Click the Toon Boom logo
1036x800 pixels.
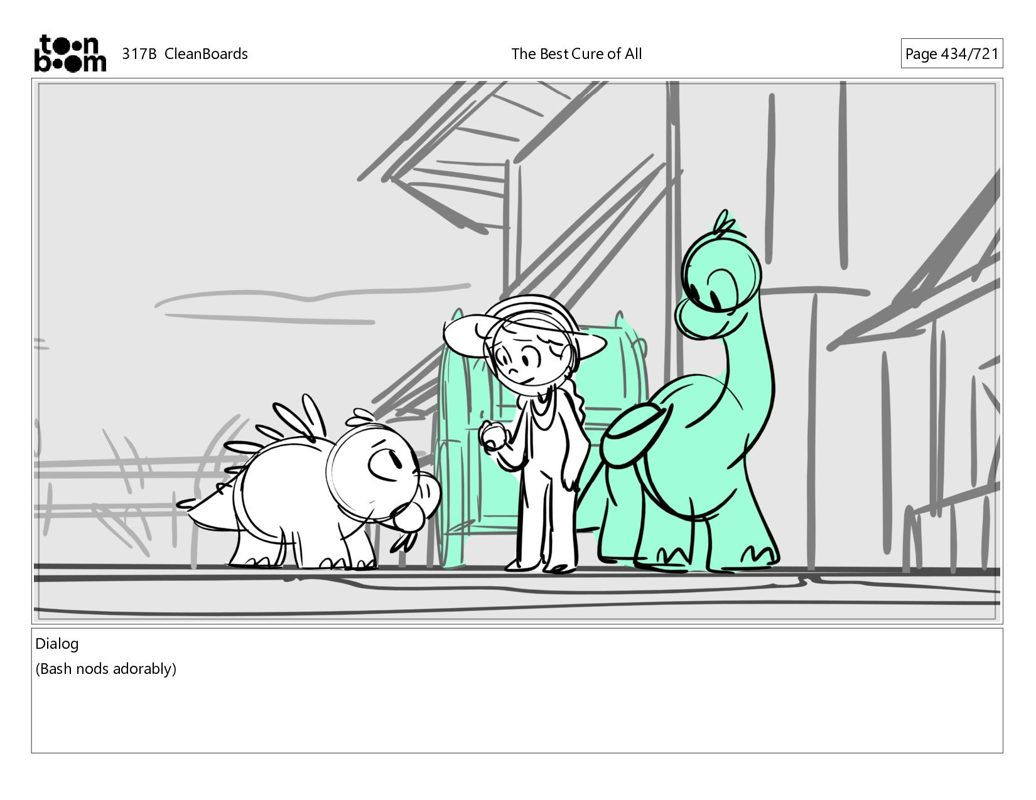click(x=70, y=53)
